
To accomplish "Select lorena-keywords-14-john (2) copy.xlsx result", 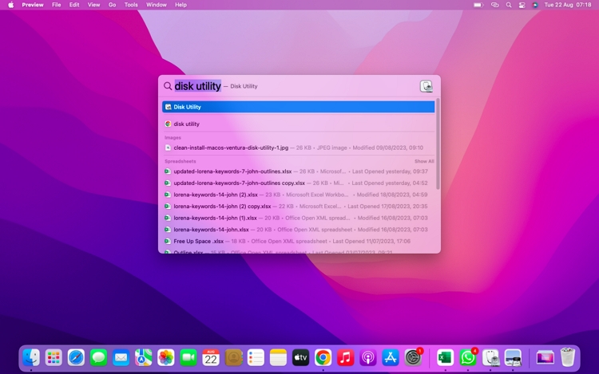I will (x=299, y=207).
